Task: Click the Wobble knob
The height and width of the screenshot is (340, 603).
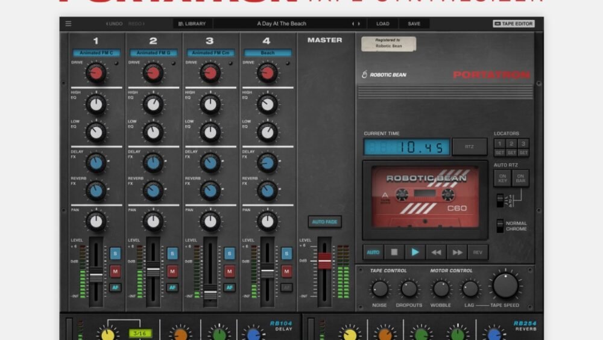Action: [x=441, y=289]
